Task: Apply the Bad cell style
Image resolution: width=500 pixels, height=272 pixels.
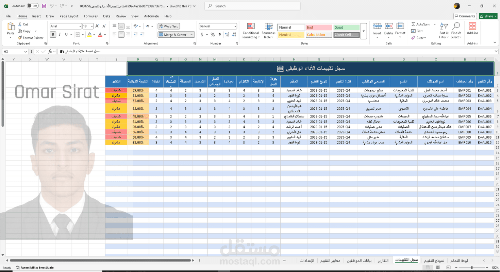Action: click(319, 28)
